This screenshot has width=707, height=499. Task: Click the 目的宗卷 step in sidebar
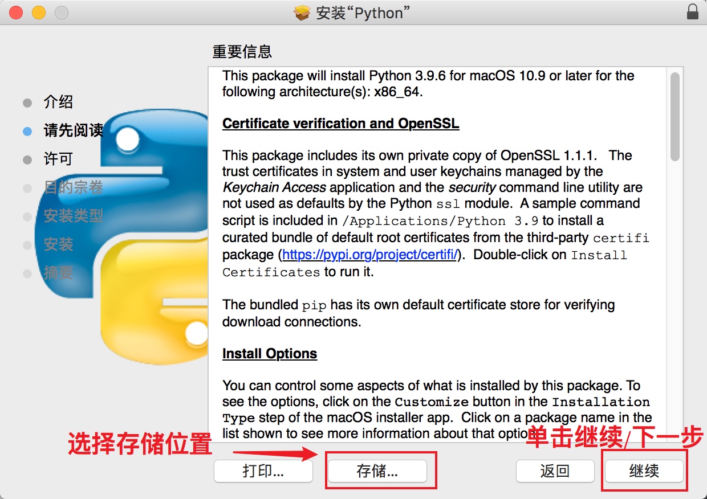(73, 187)
